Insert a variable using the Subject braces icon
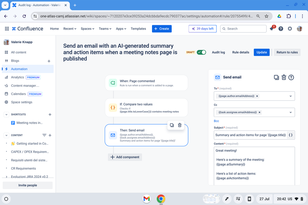 coord(290,135)
